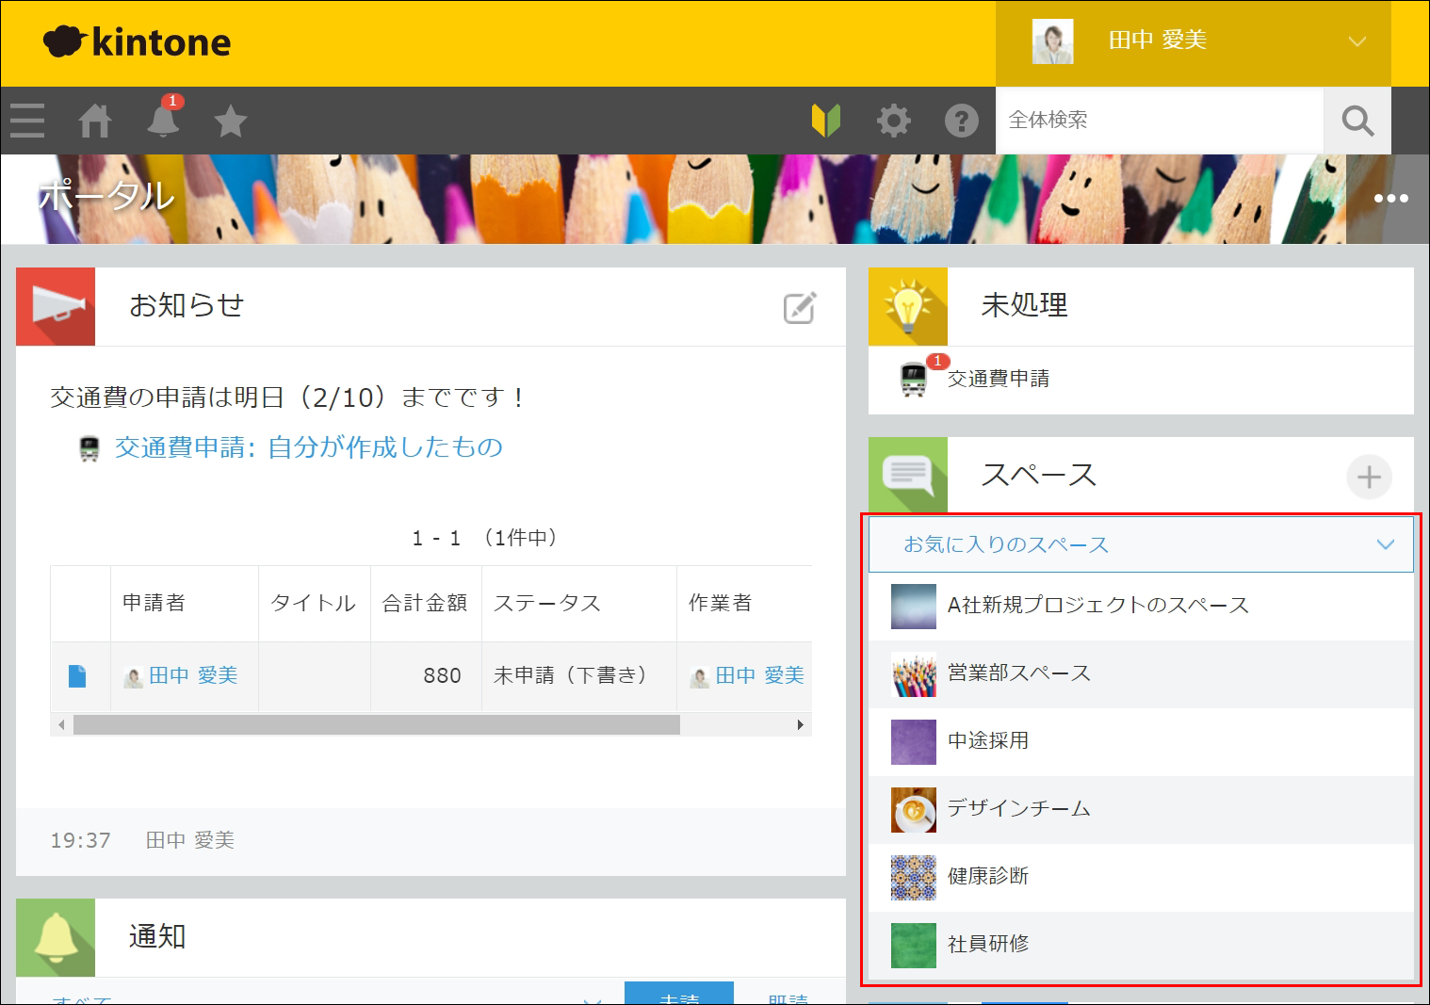
Task: Open the 営業部スペース space
Action: (x=1018, y=673)
